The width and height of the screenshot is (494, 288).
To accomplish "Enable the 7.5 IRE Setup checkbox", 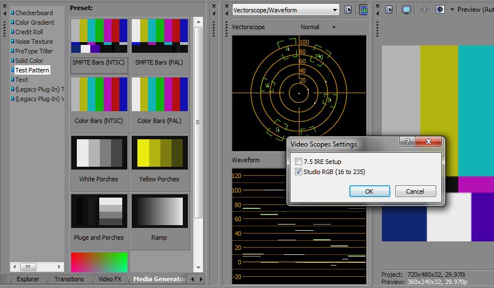I will [298, 162].
